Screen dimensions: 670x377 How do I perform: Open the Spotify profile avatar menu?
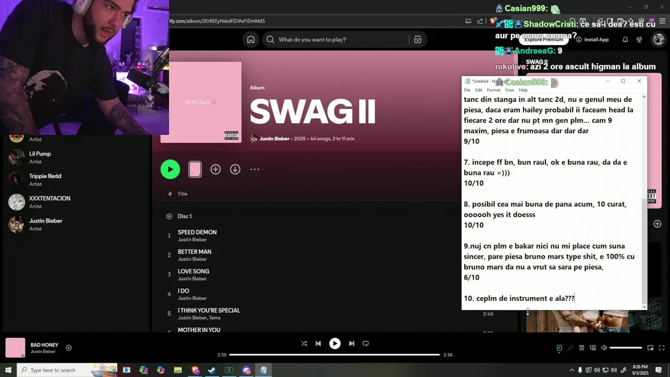658,39
